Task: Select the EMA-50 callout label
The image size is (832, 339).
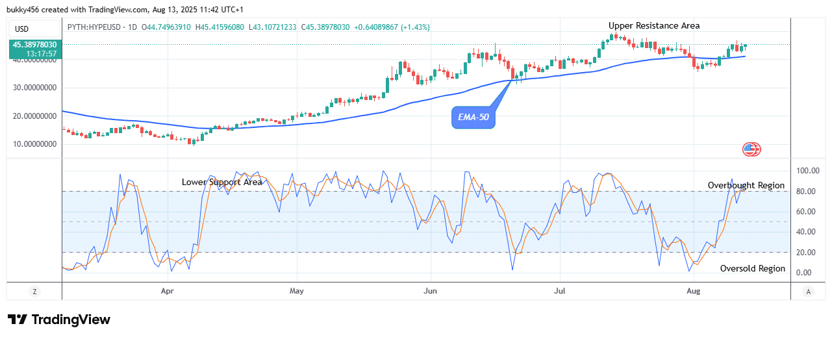Action: point(473,118)
